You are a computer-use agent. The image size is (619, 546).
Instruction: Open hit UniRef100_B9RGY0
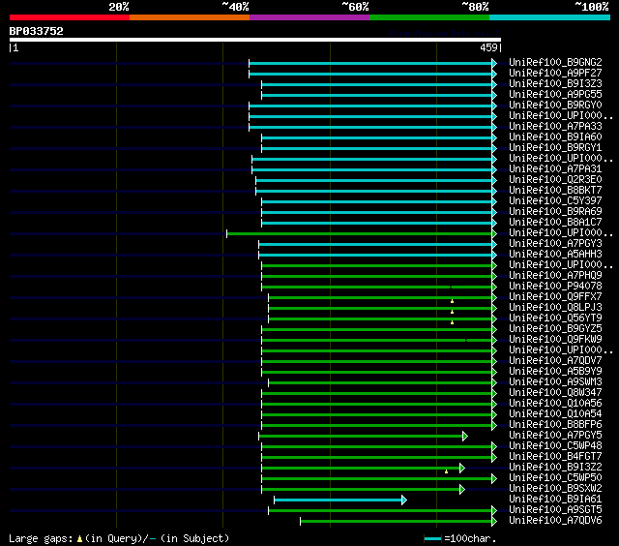pyautogui.click(x=555, y=105)
